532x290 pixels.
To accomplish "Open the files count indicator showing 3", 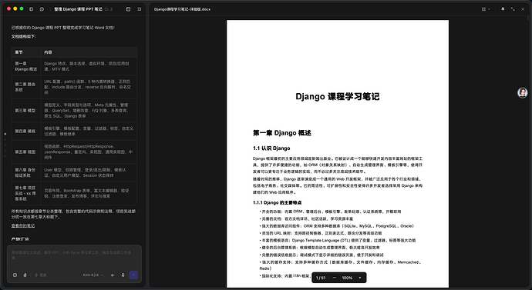I will (x=109, y=9).
